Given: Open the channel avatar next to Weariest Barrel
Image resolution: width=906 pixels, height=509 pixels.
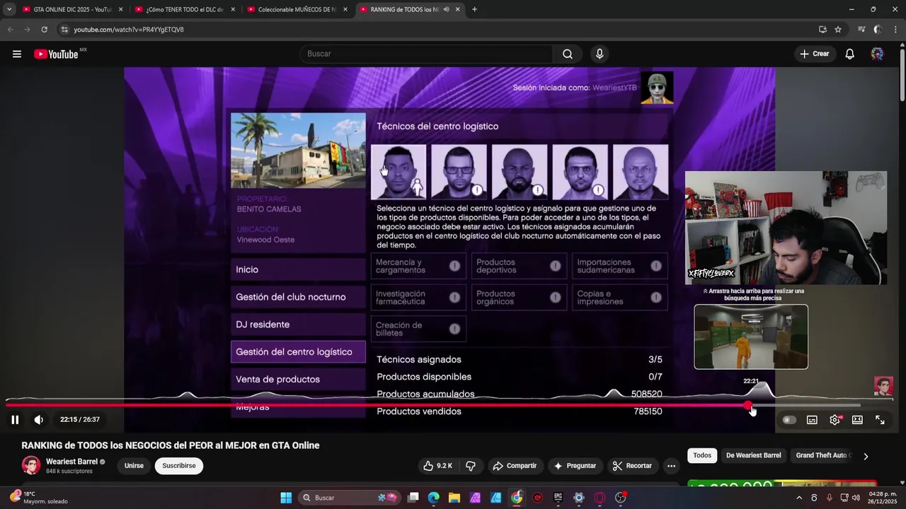Looking at the screenshot, I should coord(31,465).
